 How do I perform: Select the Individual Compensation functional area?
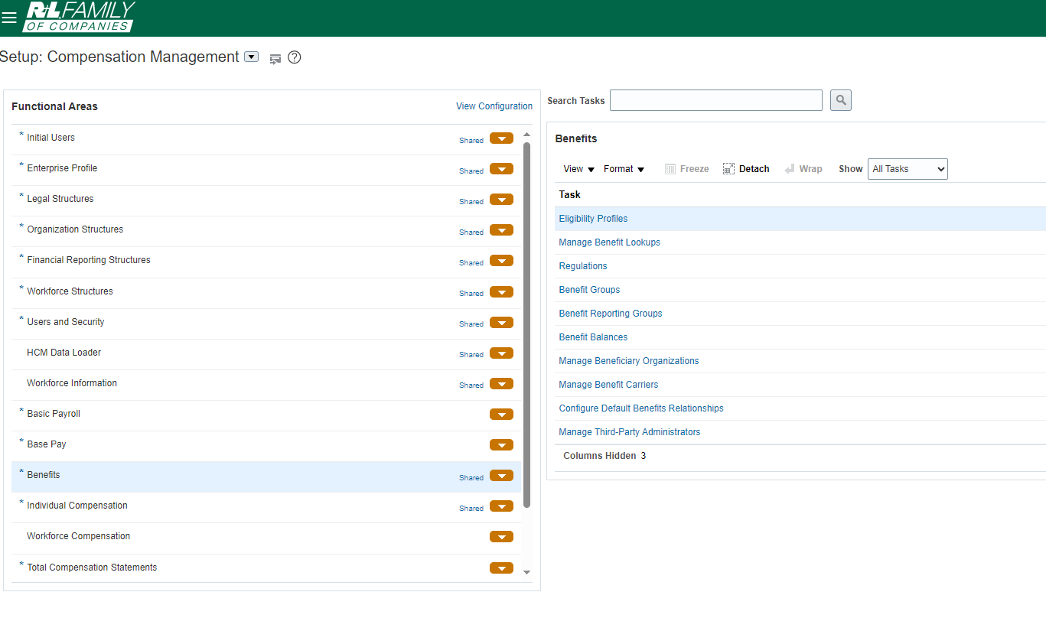coord(77,505)
